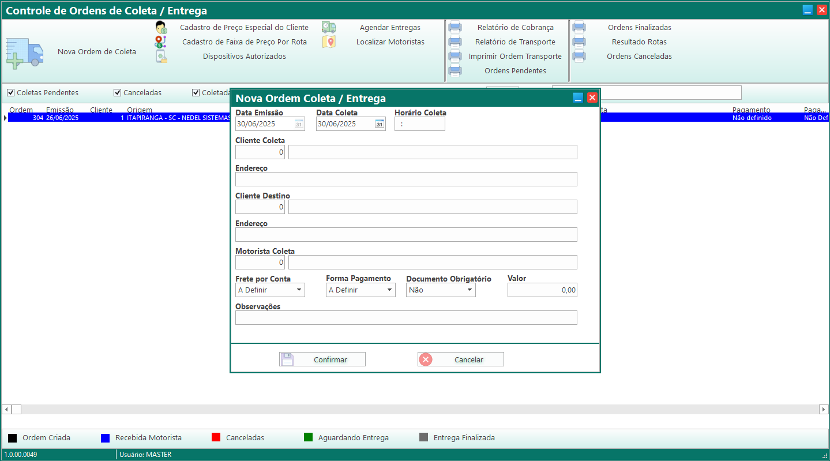Expand the Frete por Conta dropdown
Screen dimensions: 830x461
299,290
